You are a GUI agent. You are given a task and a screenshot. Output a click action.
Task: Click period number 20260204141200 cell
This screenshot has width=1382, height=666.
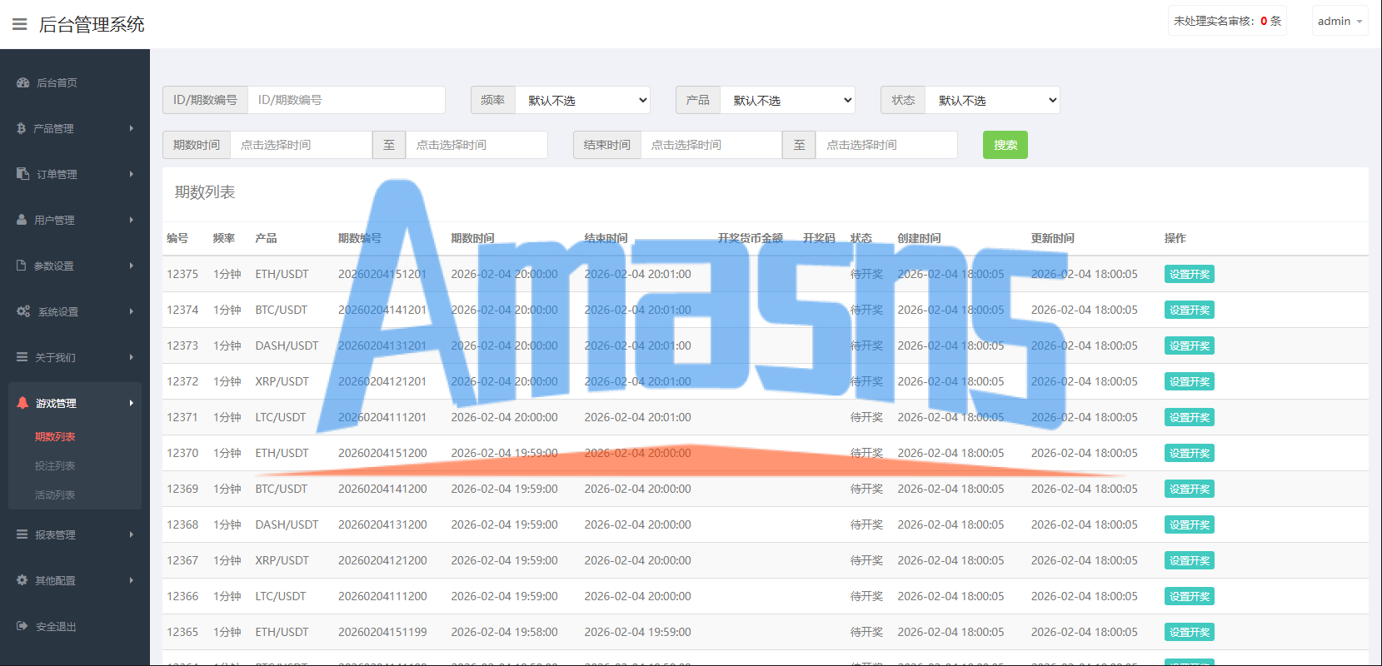click(x=382, y=489)
